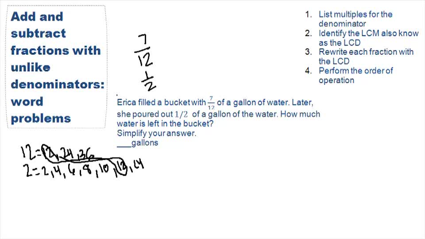Select step 3 "Rewrite each fraction with the LCD"
This screenshot has height=239, width=425.
366,57
